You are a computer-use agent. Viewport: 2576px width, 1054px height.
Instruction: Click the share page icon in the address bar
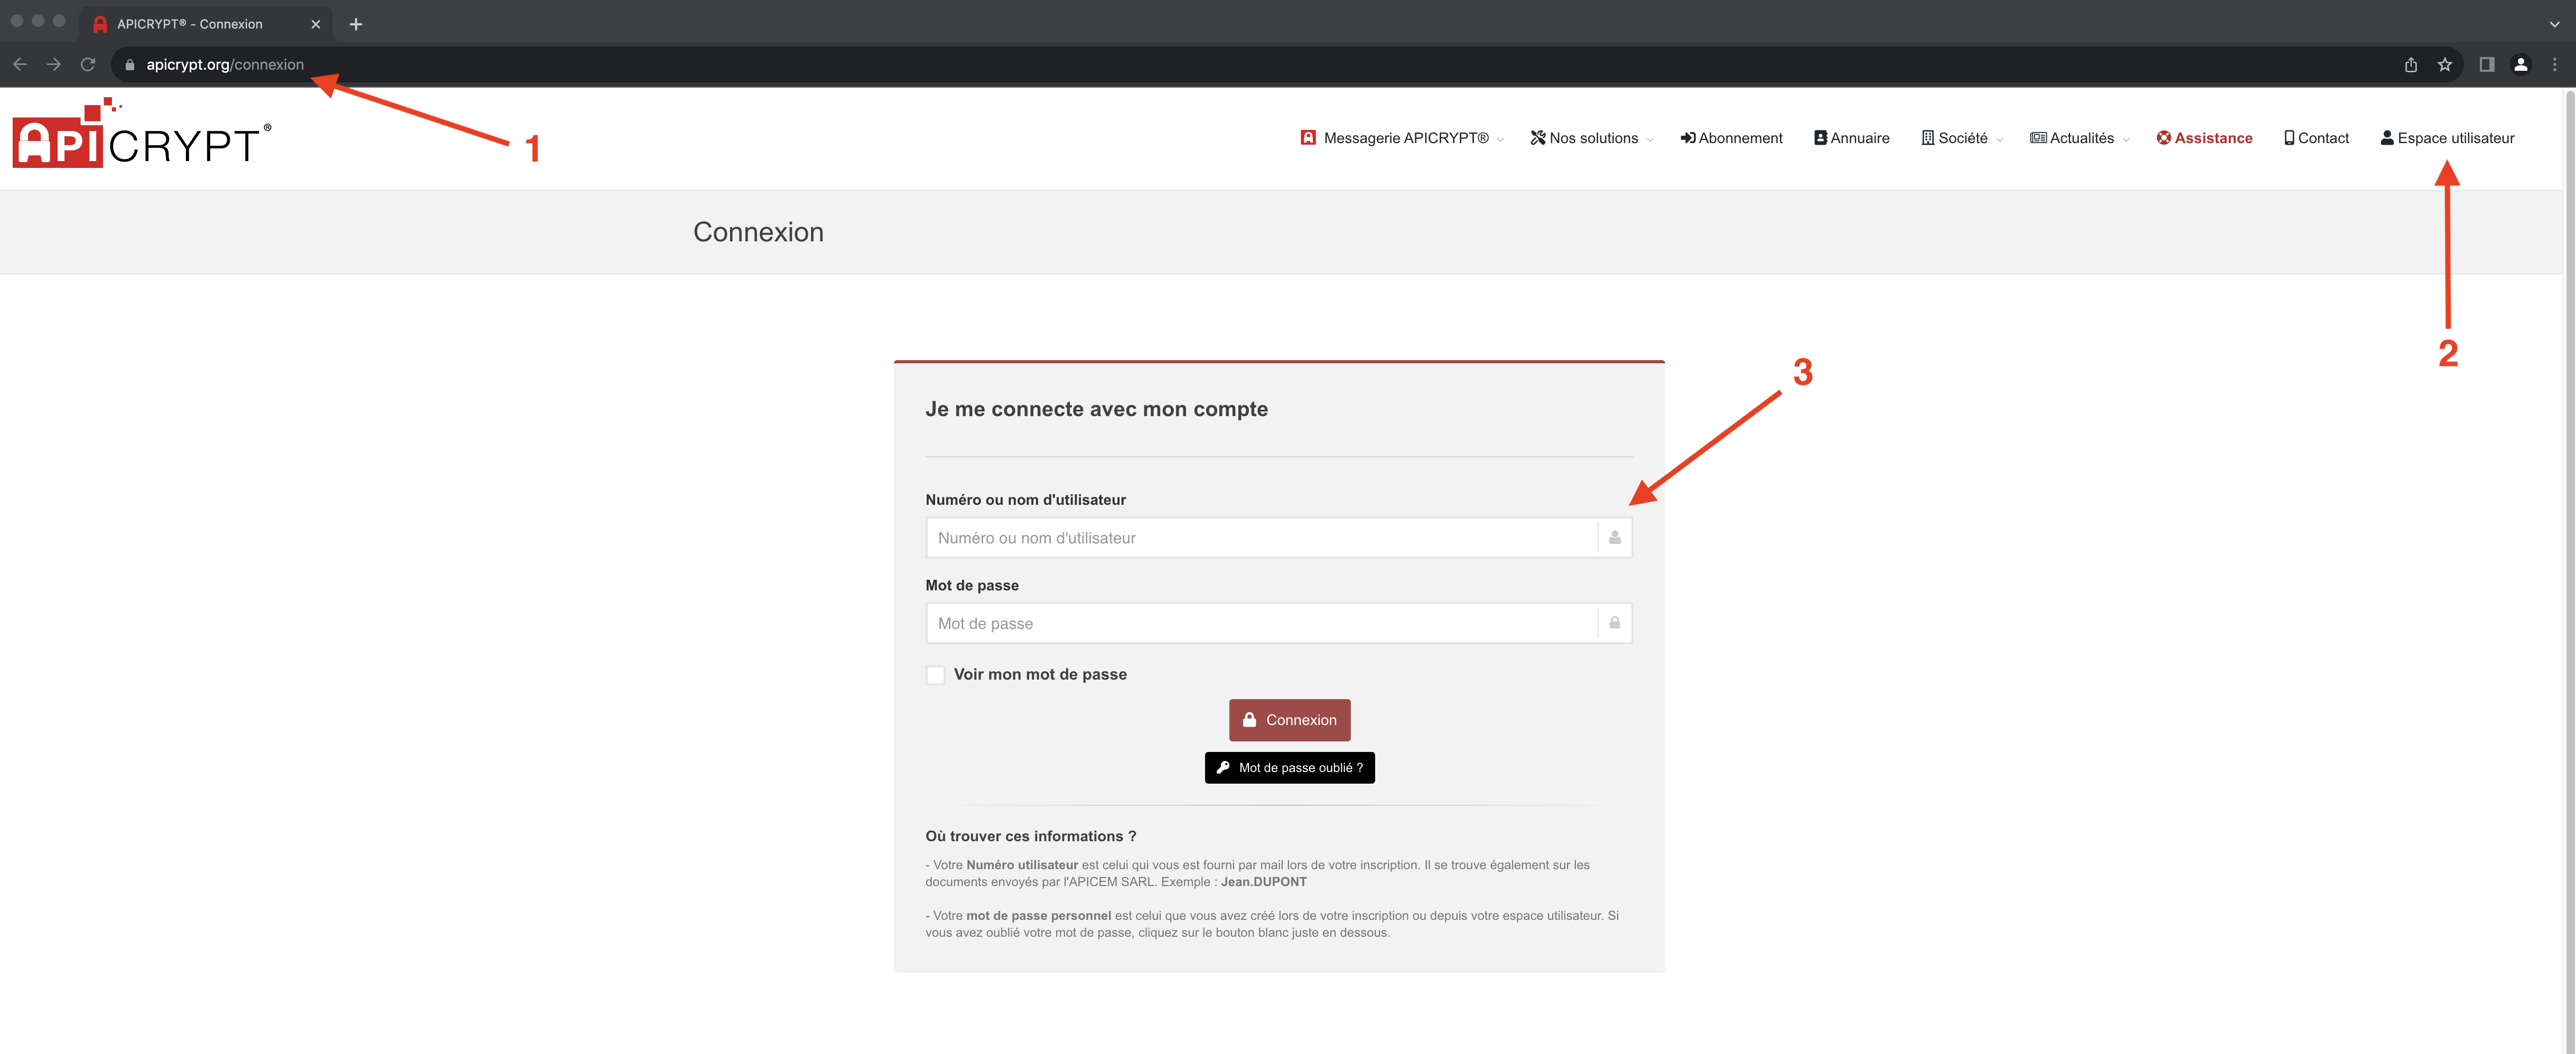[2411, 65]
